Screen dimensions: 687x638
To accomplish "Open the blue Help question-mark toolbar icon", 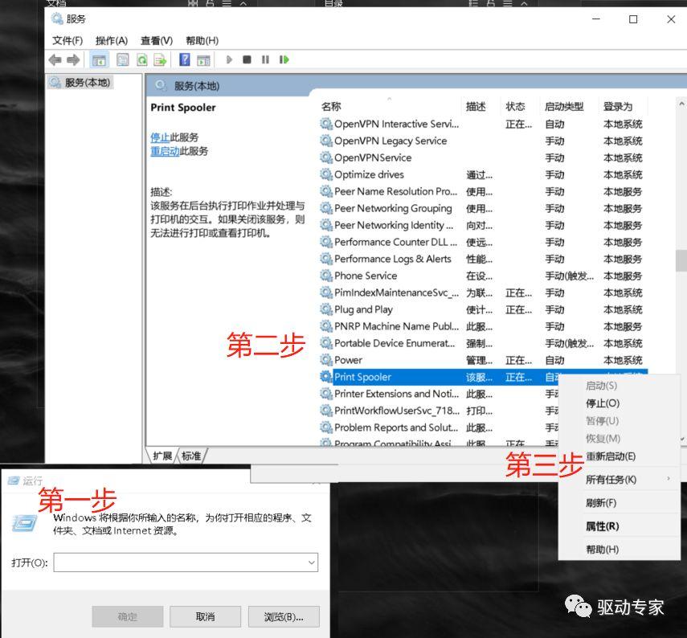I will pos(185,59).
